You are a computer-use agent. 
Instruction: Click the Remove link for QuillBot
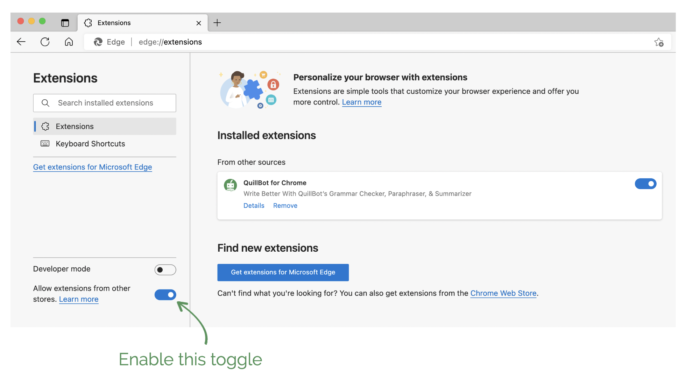click(x=285, y=205)
